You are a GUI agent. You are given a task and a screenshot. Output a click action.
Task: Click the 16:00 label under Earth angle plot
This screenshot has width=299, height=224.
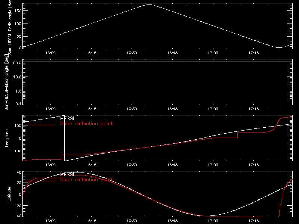50,53
